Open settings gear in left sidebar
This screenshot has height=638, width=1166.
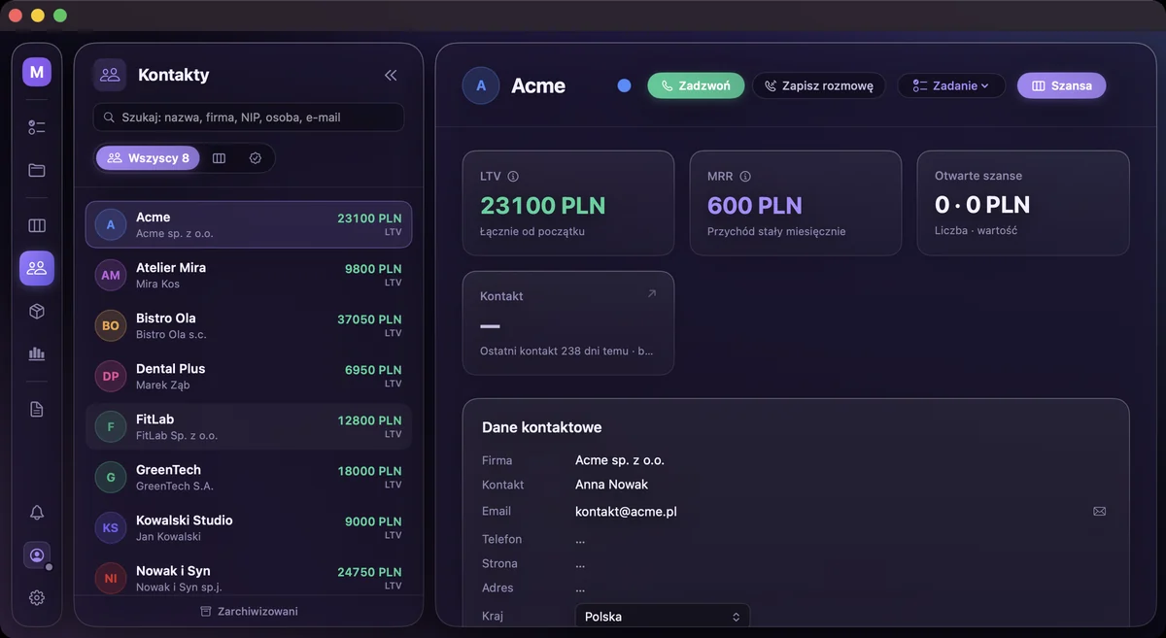(37, 597)
